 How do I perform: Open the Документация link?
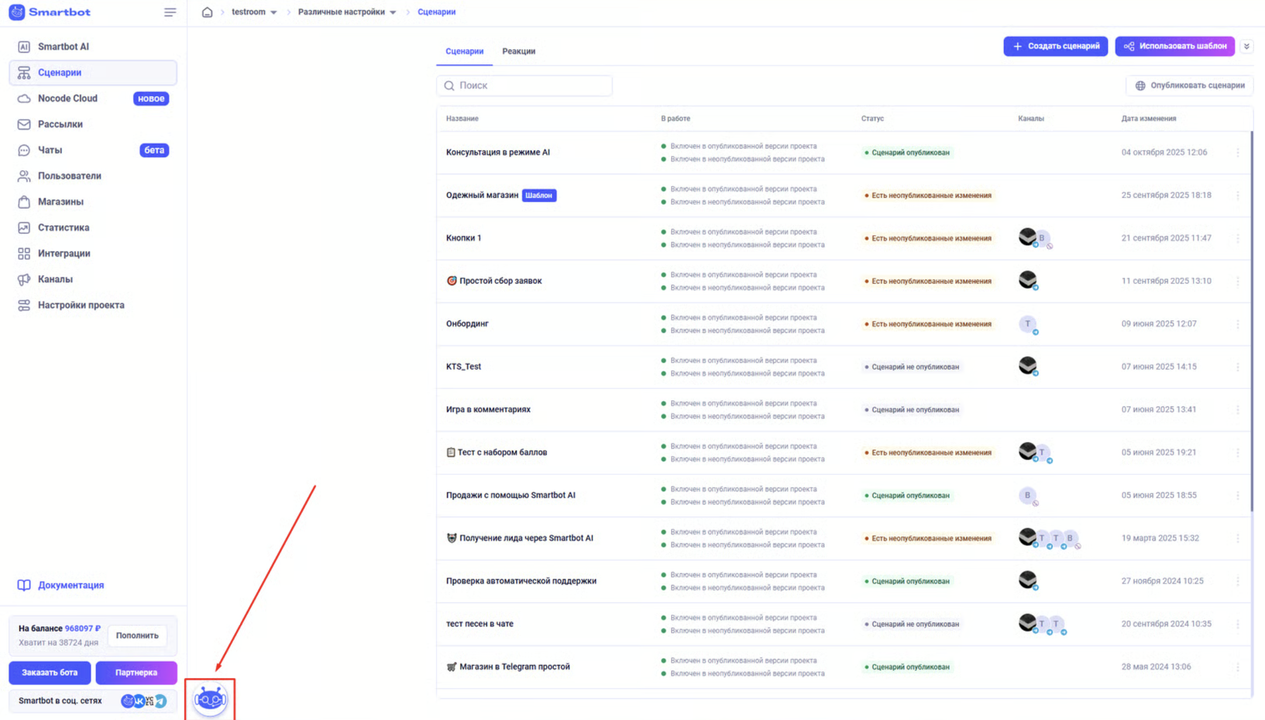pyautogui.click(x=70, y=585)
